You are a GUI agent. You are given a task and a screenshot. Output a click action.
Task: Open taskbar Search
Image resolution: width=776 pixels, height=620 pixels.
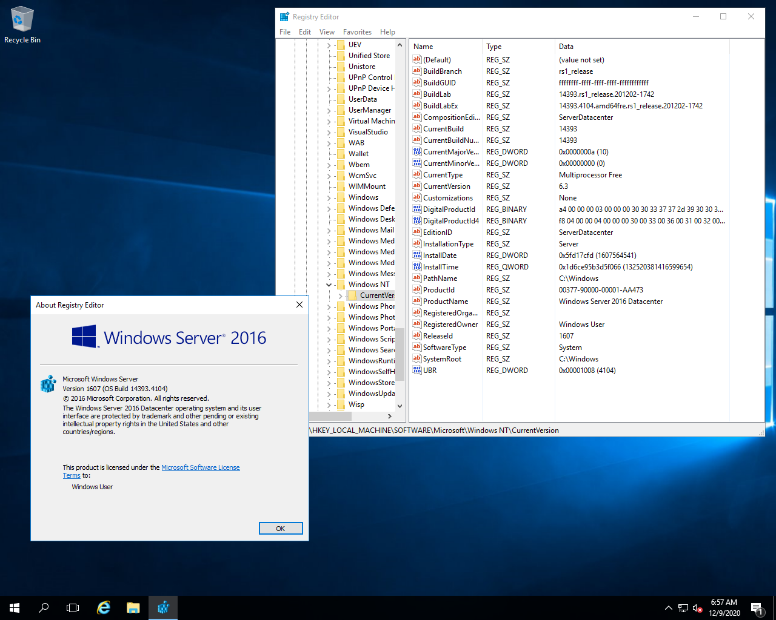(44, 608)
